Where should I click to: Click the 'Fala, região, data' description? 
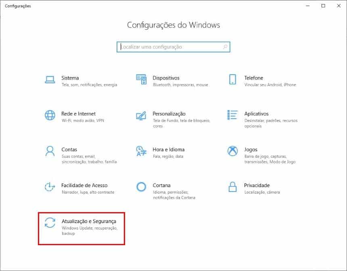point(168,156)
